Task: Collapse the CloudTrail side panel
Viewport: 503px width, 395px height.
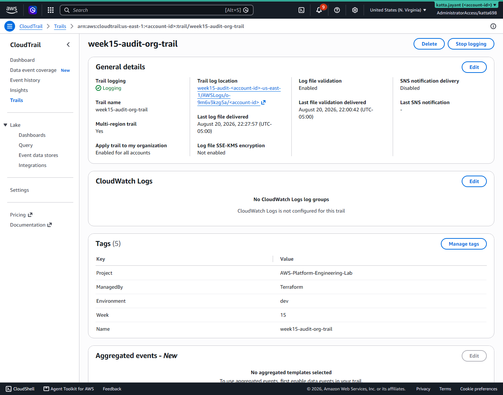Action: click(x=68, y=45)
